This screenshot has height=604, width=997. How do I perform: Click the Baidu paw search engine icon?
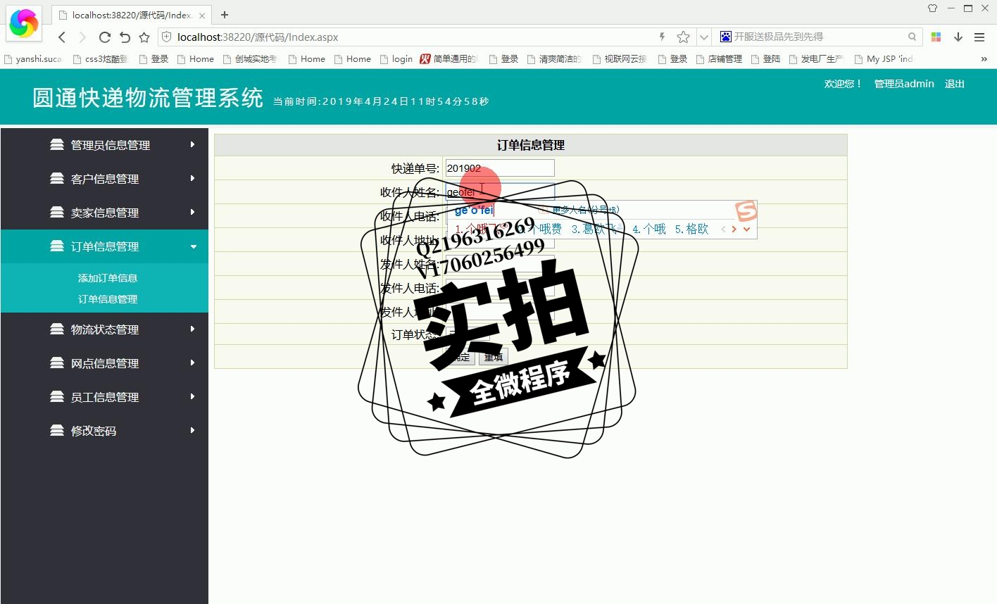point(726,37)
